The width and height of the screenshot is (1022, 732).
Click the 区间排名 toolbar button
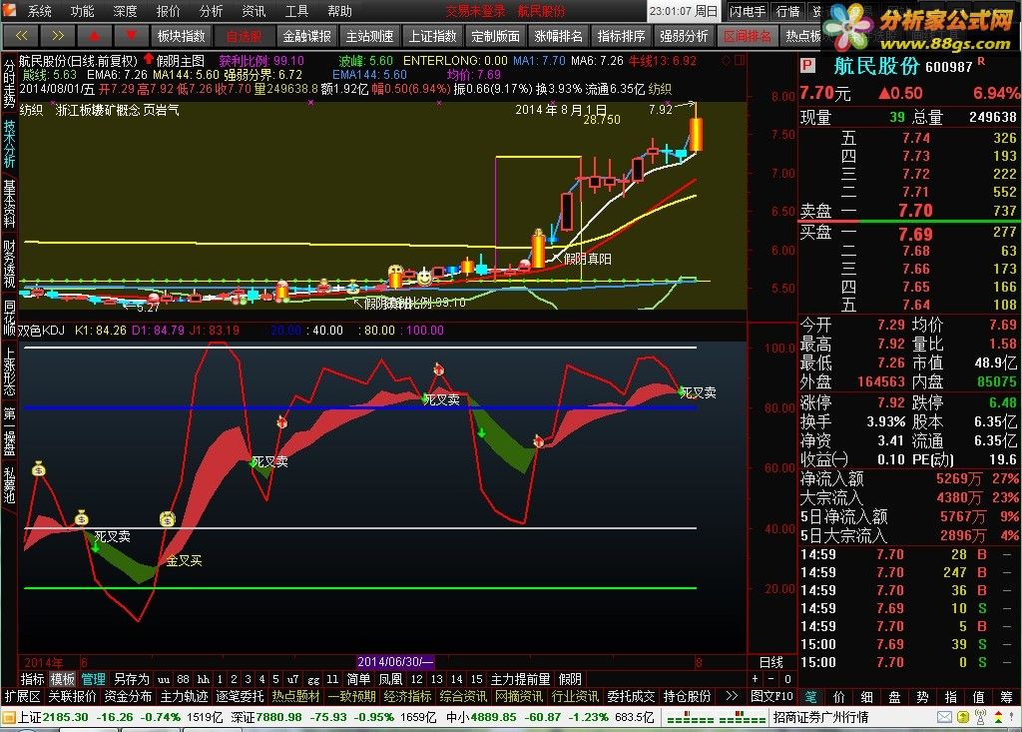747,36
